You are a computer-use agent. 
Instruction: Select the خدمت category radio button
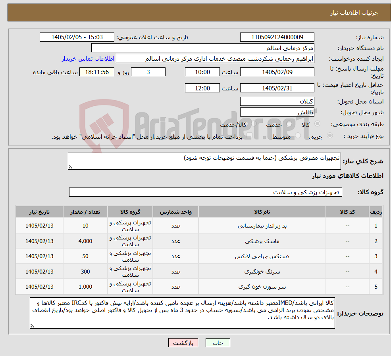(x=289, y=123)
